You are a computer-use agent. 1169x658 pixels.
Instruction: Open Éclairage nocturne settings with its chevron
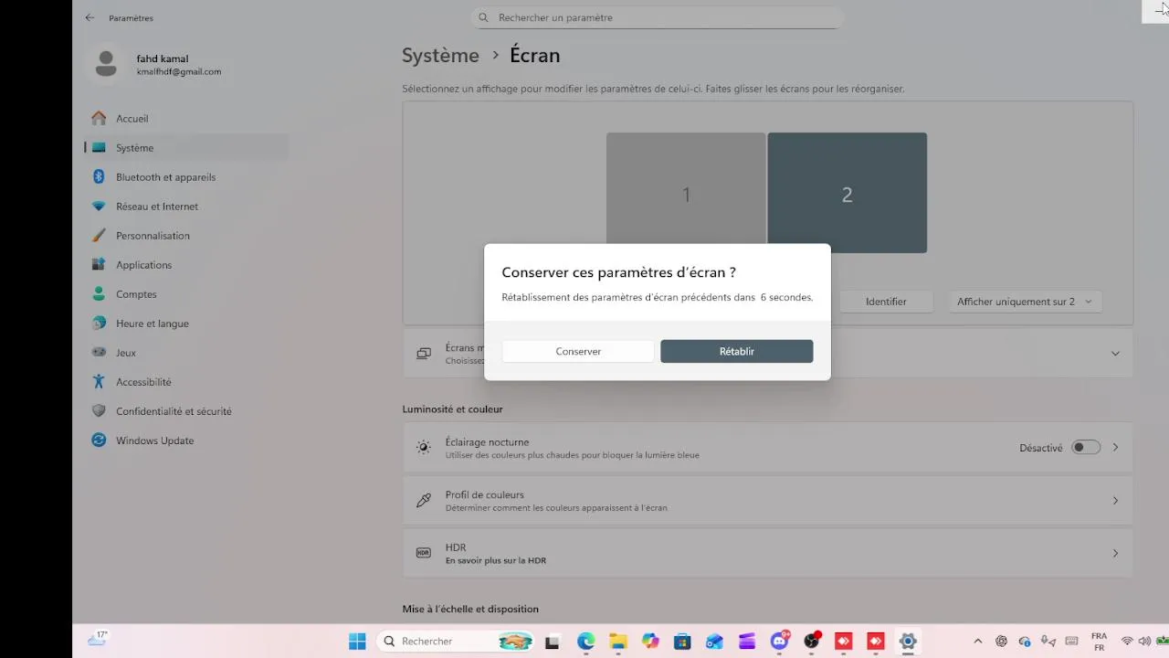(x=1115, y=448)
